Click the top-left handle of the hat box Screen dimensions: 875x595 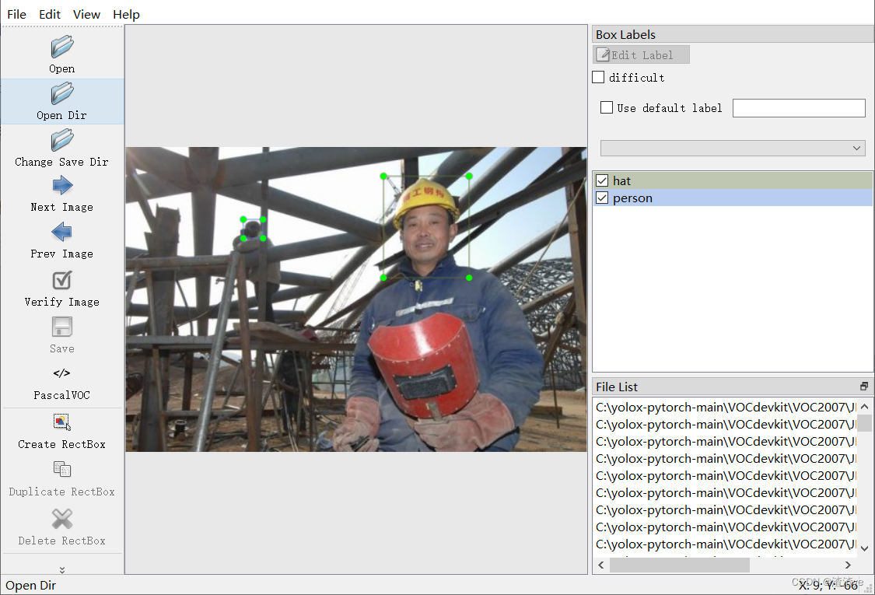coord(383,177)
